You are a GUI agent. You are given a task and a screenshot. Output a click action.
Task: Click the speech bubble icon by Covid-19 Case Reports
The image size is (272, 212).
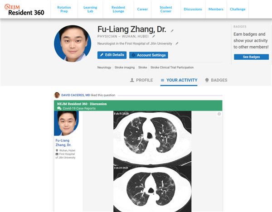pyautogui.click(x=59, y=108)
